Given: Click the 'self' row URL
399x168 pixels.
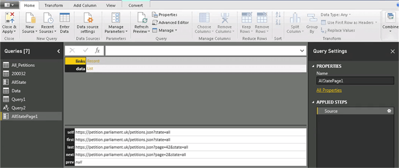Looking at the screenshot, I should point(123,133).
